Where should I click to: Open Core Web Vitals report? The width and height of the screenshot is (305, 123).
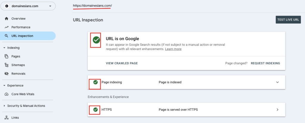pos(23,94)
